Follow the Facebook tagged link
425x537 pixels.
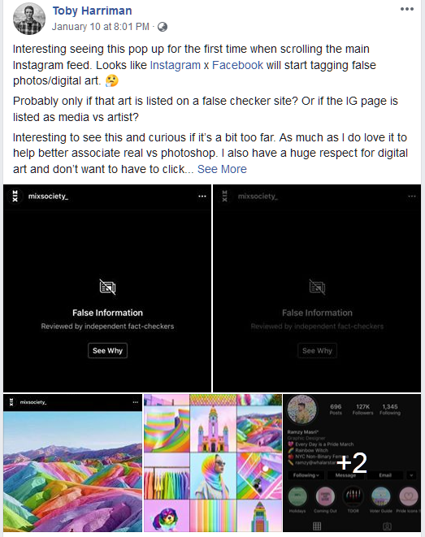[237, 65]
